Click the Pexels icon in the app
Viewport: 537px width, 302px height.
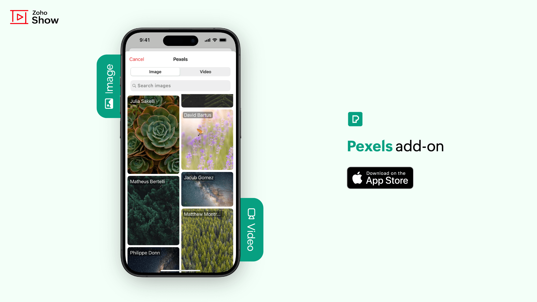pyautogui.click(x=355, y=119)
